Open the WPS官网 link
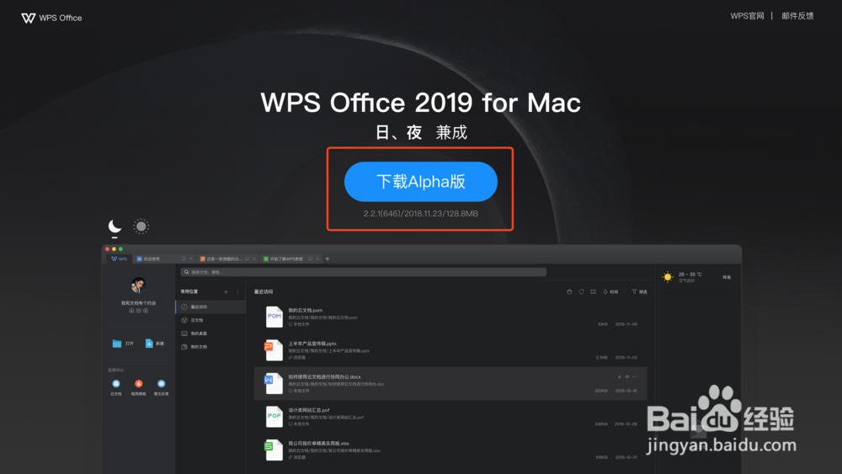Screen dimensions: 842x474 coord(747,16)
